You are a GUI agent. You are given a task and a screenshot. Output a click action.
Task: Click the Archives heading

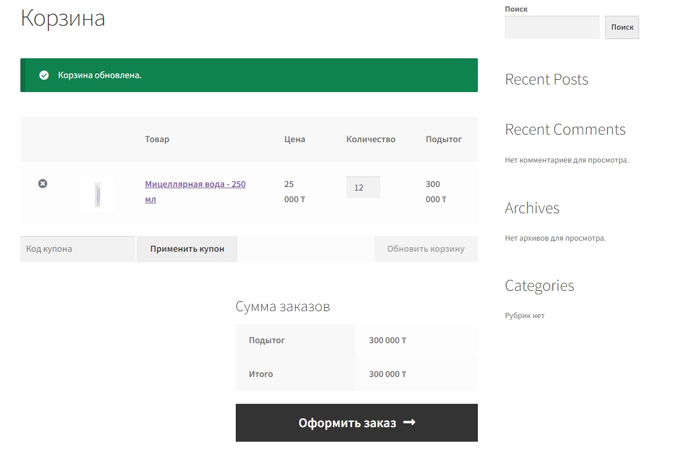pos(532,208)
